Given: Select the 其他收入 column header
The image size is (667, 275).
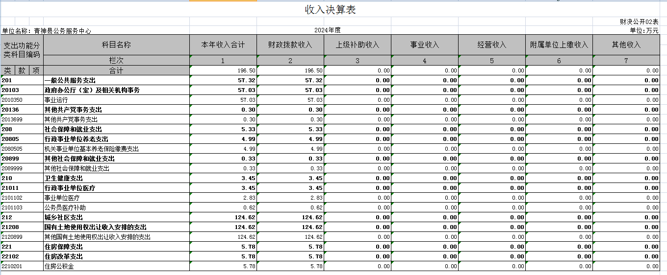Looking at the screenshot, I should tap(626, 45).
